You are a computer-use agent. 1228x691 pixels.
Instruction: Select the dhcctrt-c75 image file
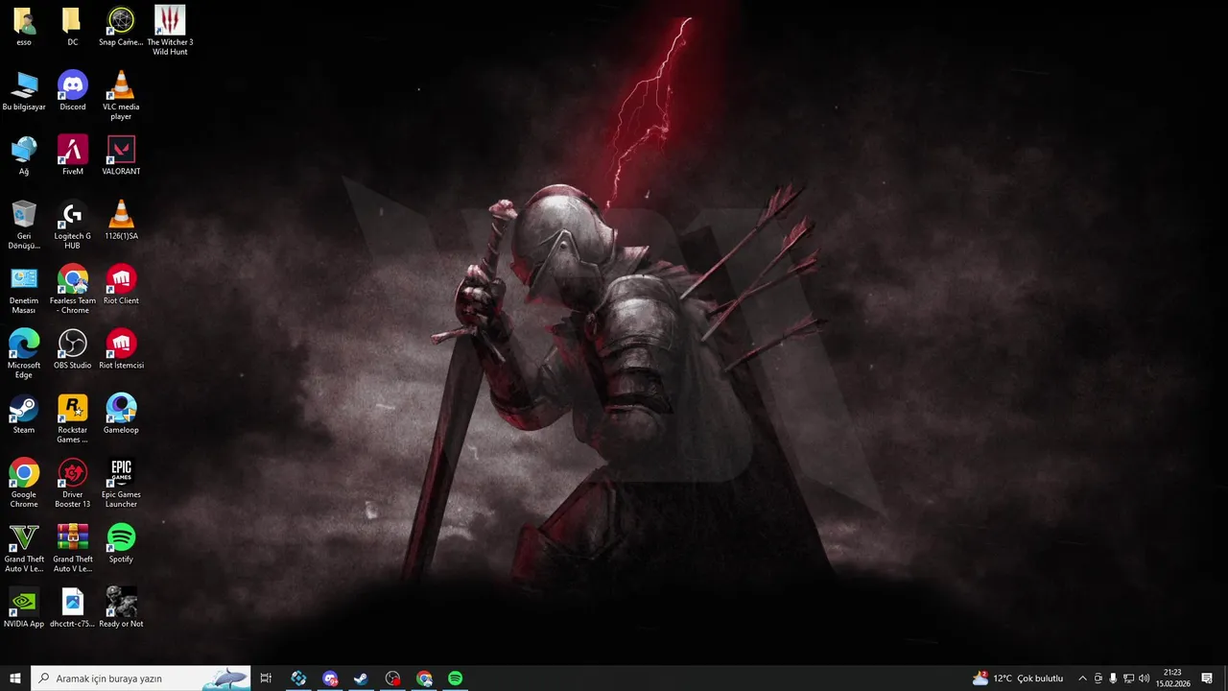pos(73,607)
